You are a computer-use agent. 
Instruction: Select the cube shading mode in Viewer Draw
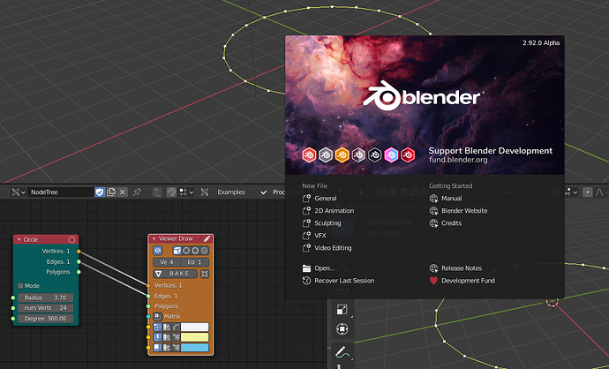pos(177,251)
